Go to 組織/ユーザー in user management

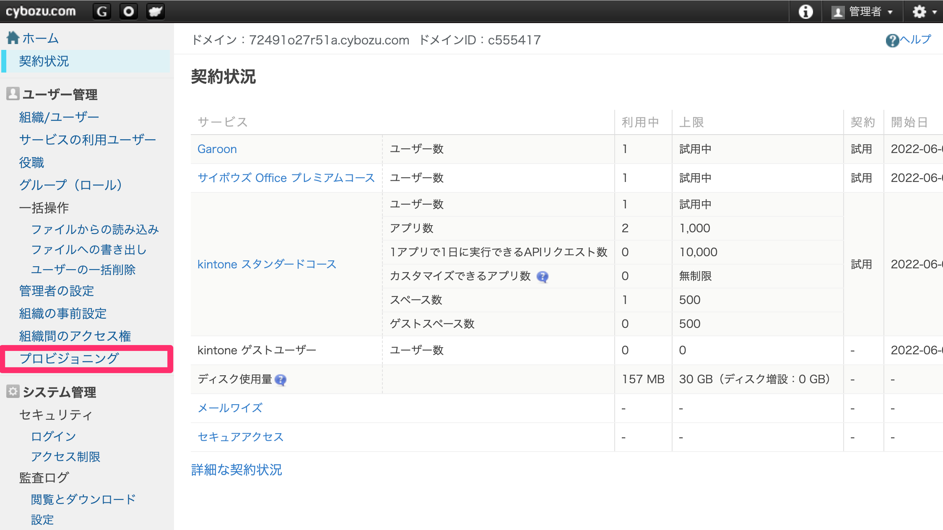(x=59, y=117)
